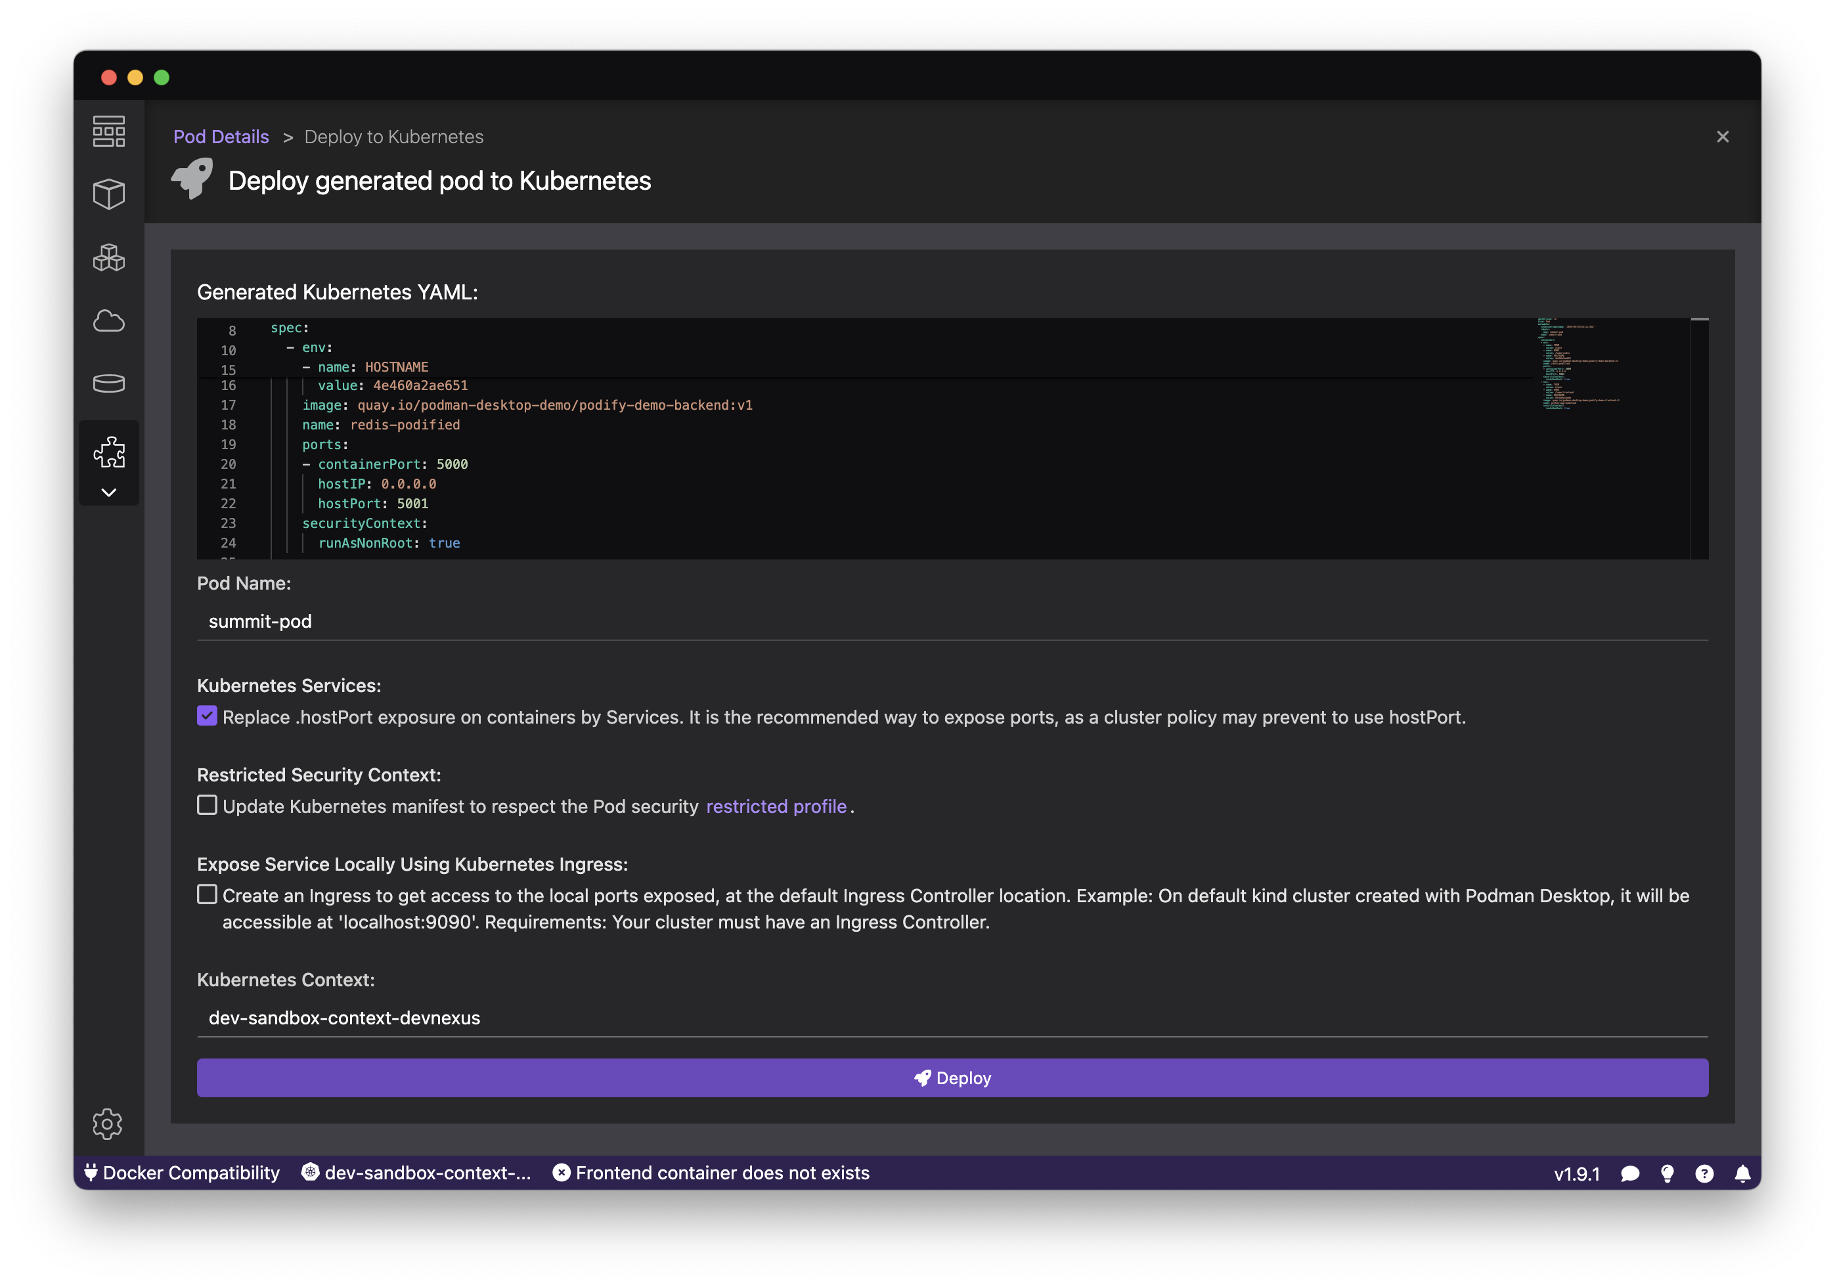Expand the chevron under Extensions icon
Viewport: 1835px width, 1287px height.
coord(108,492)
